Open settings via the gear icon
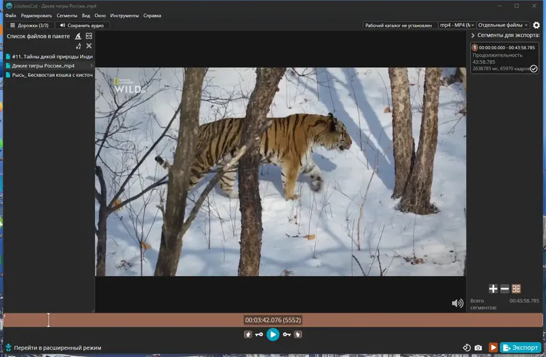This screenshot has height=357, width=546. (536, 25)
